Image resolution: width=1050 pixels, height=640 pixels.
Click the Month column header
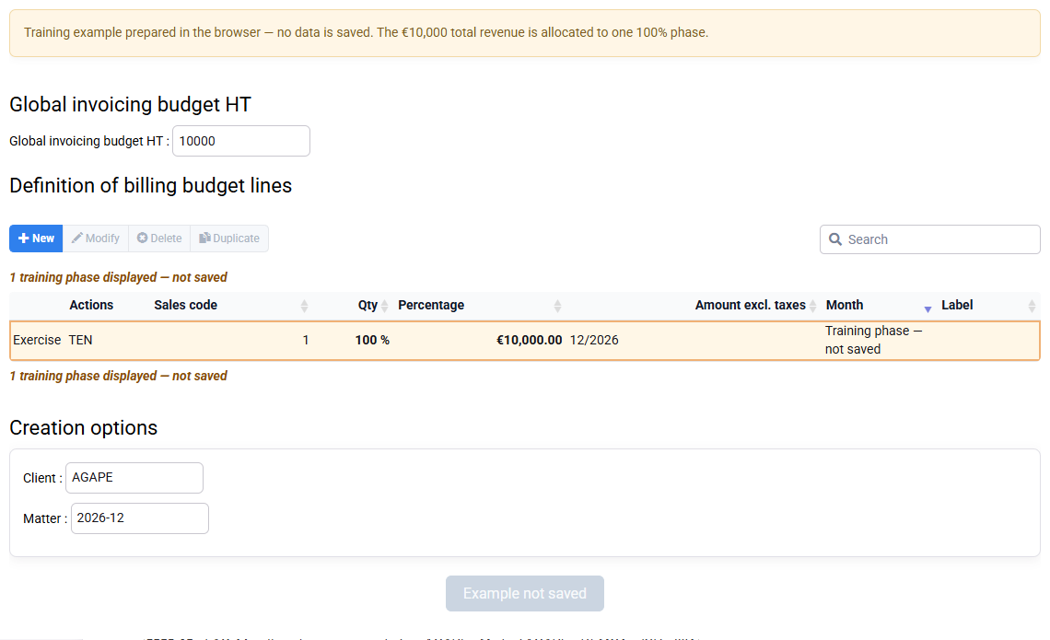[845, 306]
